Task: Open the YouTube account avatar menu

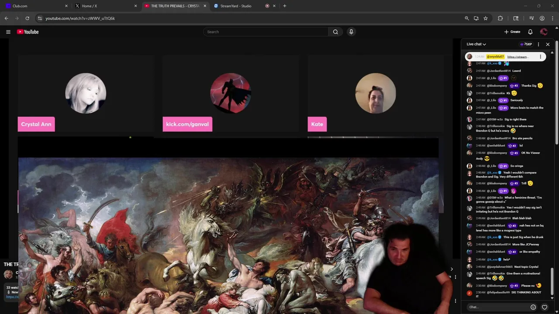Action: 544,32
